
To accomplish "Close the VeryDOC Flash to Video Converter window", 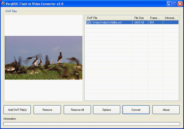I will [x=180, y=4].
